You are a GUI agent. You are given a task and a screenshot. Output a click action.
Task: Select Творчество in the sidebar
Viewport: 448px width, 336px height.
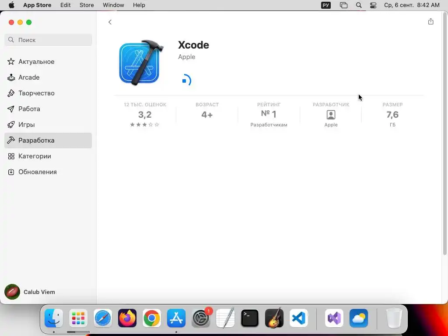coord(48,93)
